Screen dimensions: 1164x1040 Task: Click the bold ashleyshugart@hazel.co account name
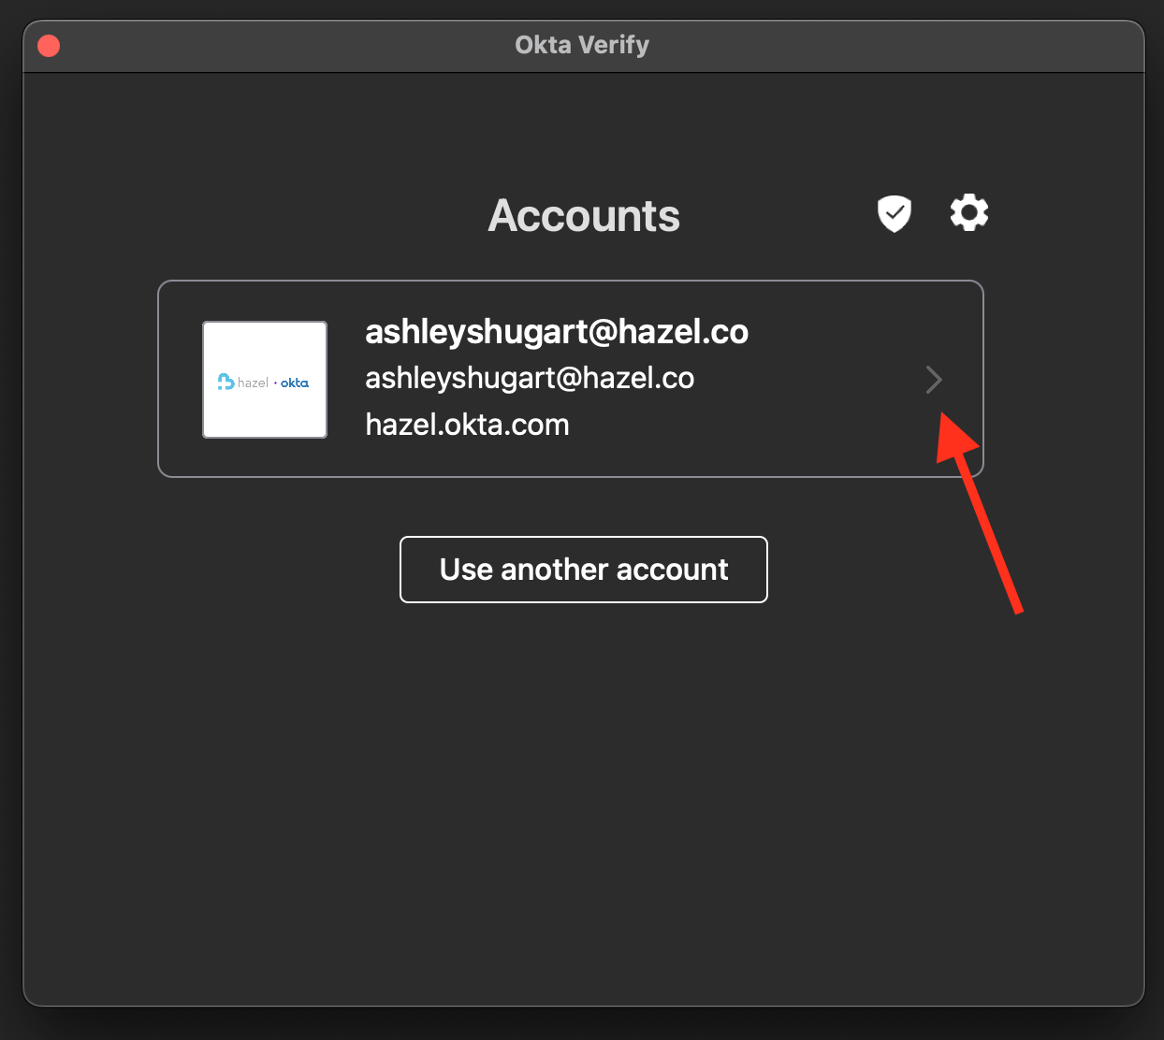click(x=556, y=332)
